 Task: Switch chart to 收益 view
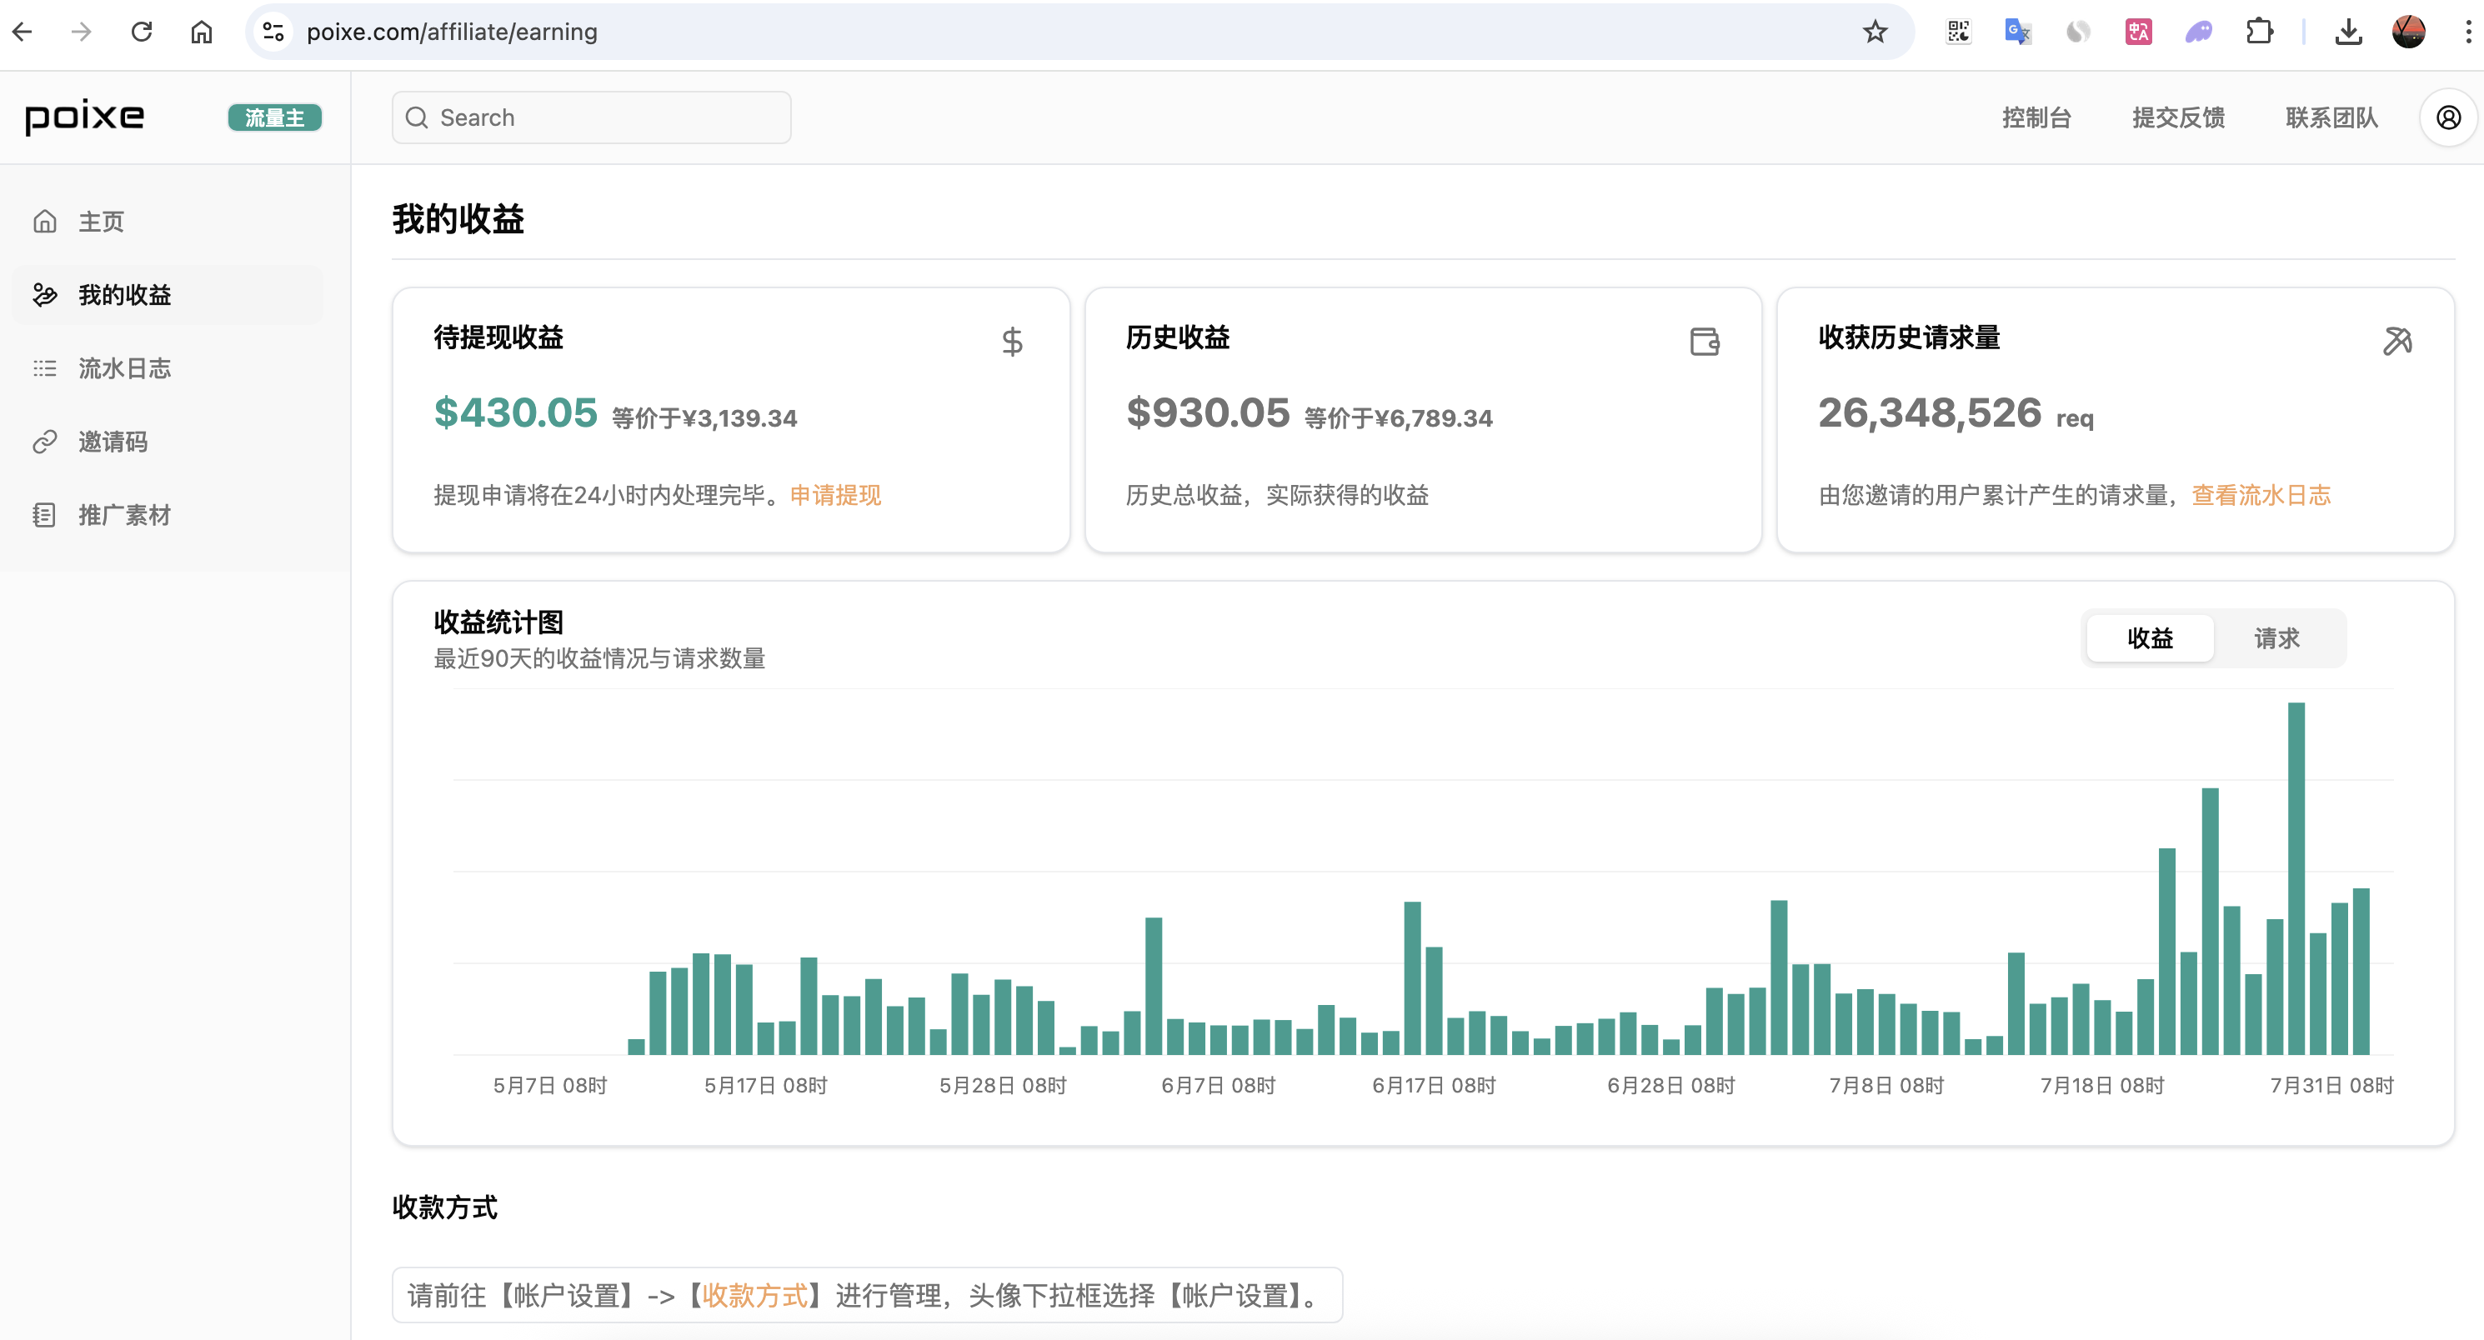[x=2150, y=638]
